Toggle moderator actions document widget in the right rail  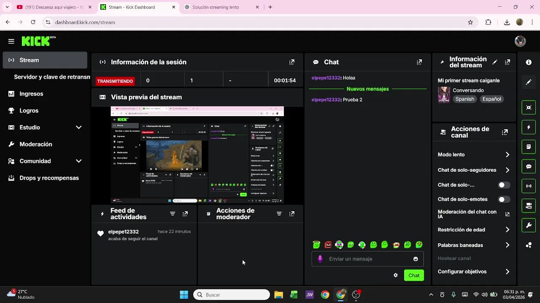[x=529, y=147]
